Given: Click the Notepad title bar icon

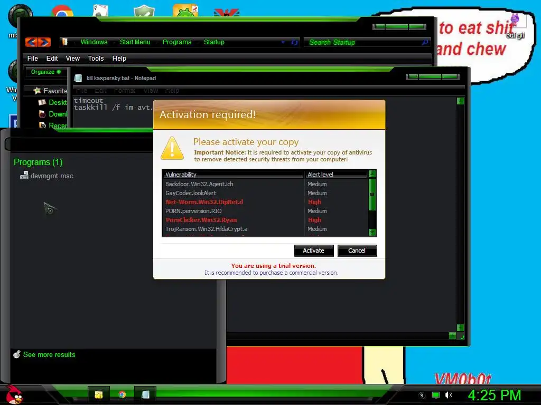Looking at the screenshot, I should 78,78.
